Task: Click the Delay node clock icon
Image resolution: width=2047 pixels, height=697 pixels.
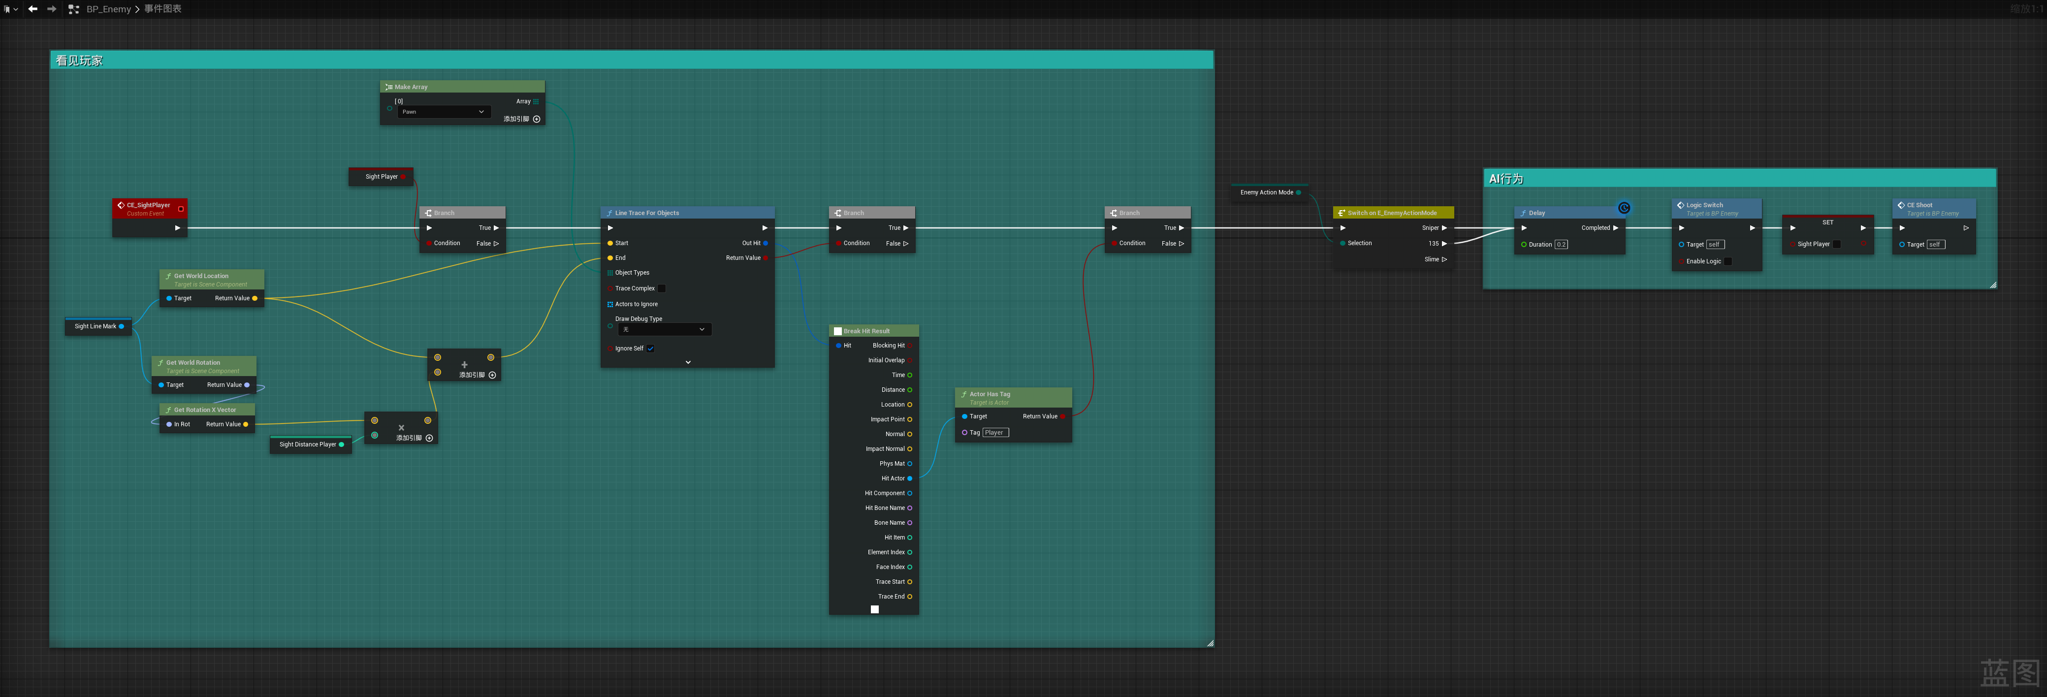Action: (x=1624, y=208)
